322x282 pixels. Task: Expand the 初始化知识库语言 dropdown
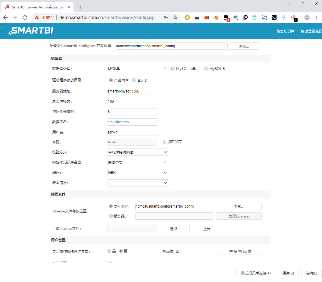point(138,162)
